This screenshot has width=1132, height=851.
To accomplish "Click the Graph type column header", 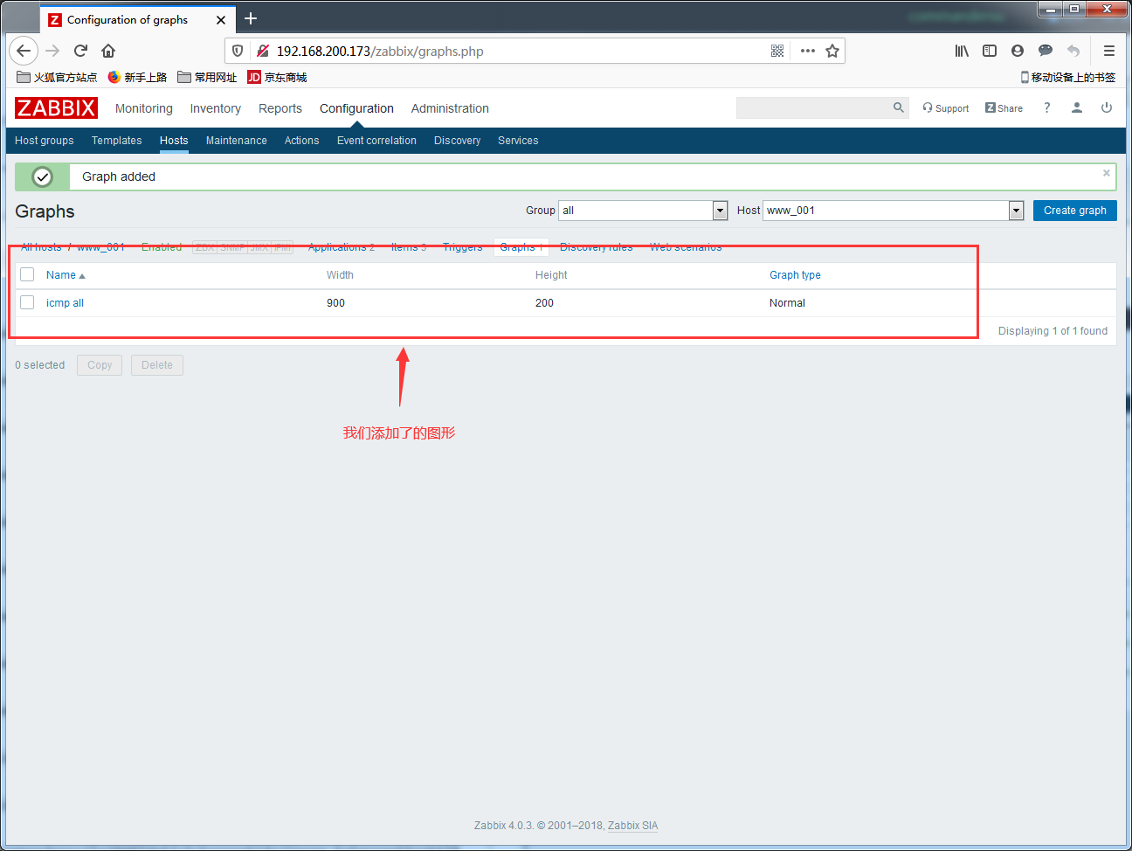I will coord(795,275).
